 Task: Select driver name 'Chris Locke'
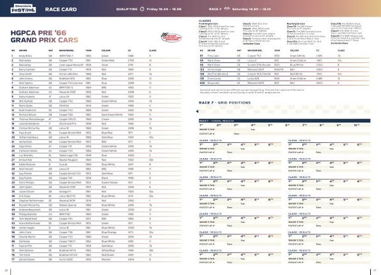click(214, 79)
